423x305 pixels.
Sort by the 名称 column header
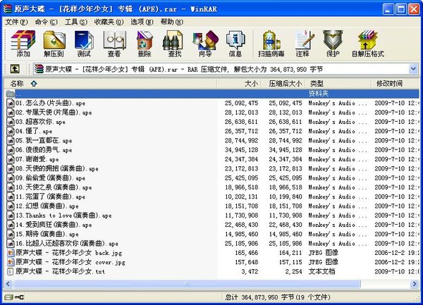[111, 84]
